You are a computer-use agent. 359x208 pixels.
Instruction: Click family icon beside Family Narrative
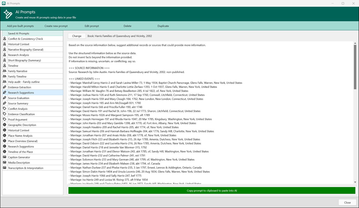pos(5,71)
